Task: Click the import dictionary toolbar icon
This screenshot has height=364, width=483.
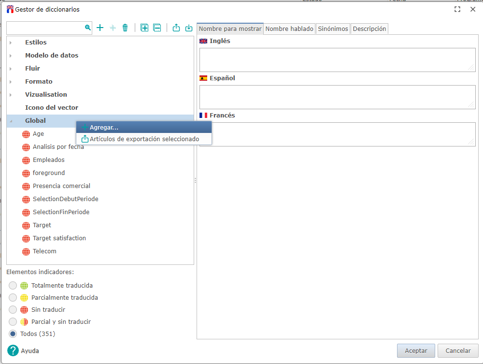Action: pos(189,28)
